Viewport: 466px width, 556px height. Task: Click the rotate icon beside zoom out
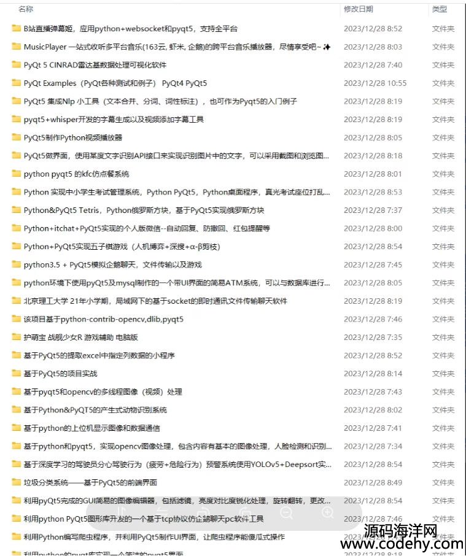(246, 513)
